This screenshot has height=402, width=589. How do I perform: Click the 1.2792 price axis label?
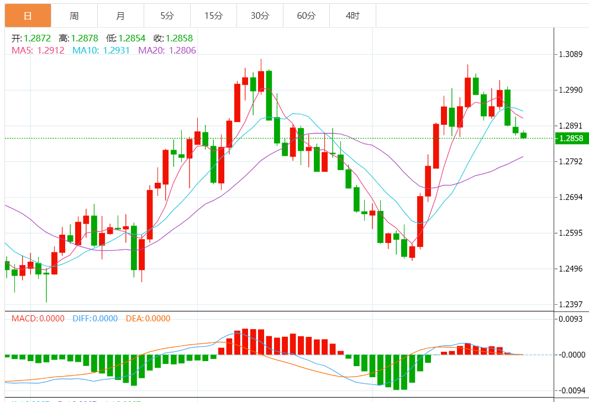[x=571, y=161]
